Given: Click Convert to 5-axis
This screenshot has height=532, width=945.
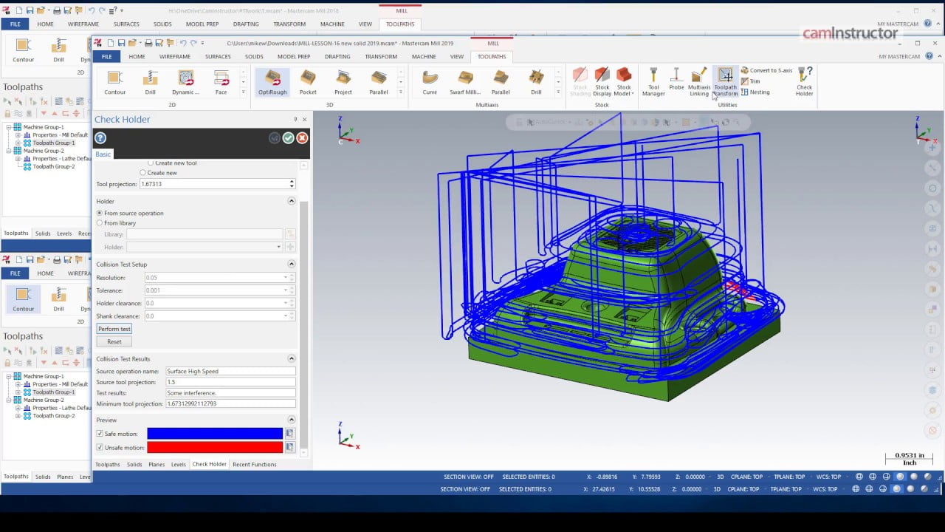Looking at the screenshot, I should 766,70.
